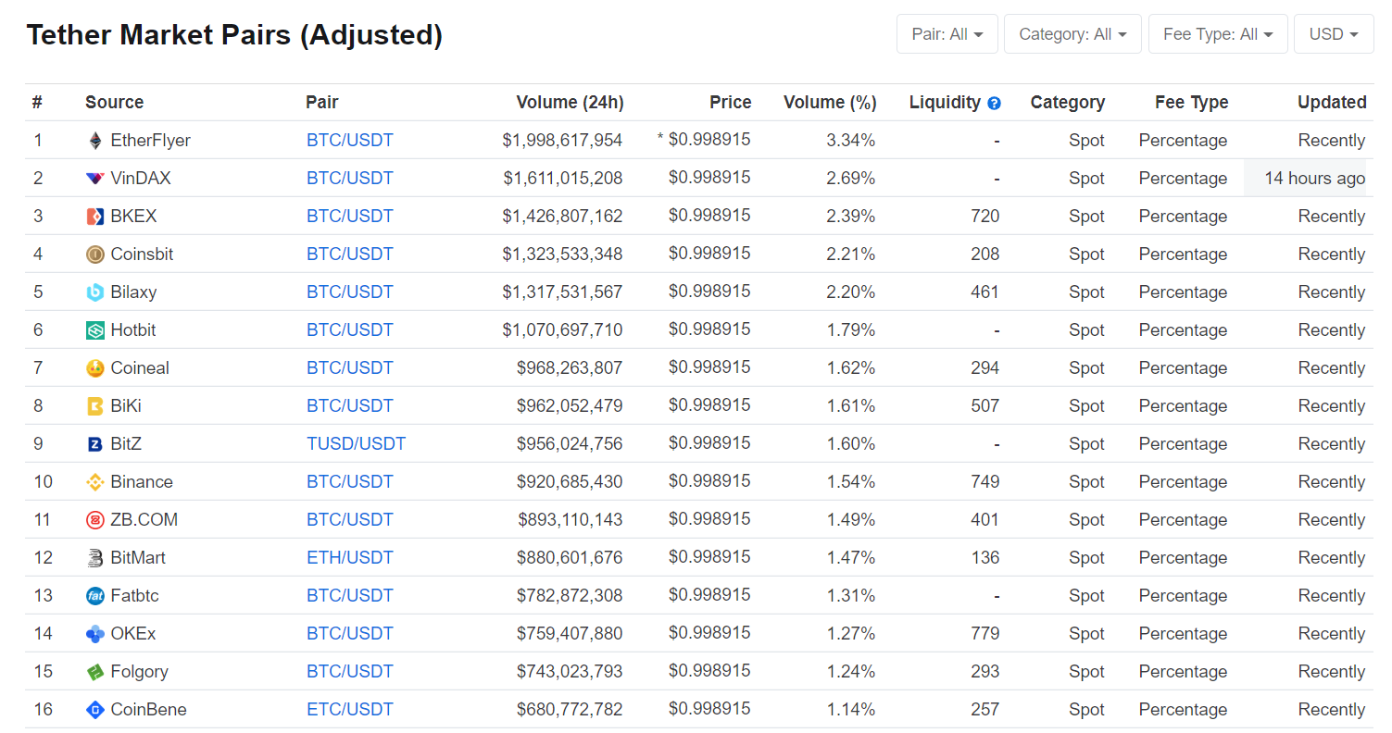Click the EtherFlyer source name
This screenshot has width=1392, height=733.
tap(150, 141)
